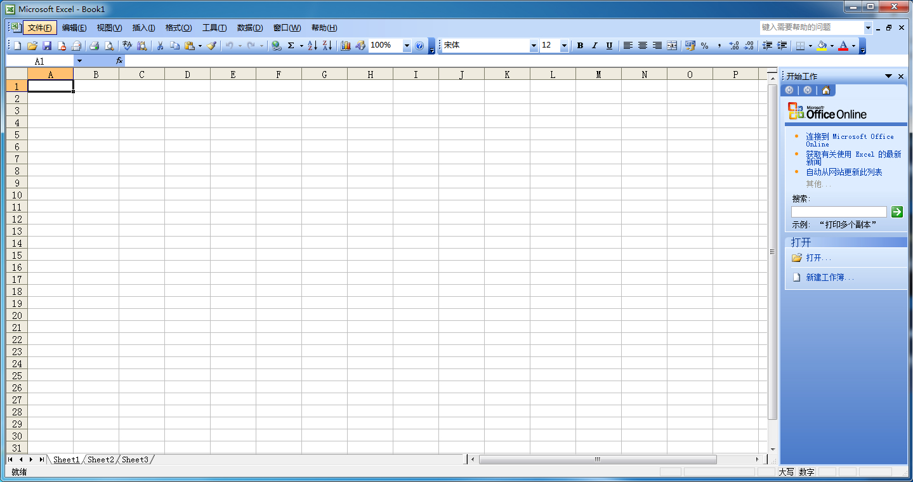Toggle italic formatting
The height and width of the screenshot is (482, 913).
tap(594, 46)
